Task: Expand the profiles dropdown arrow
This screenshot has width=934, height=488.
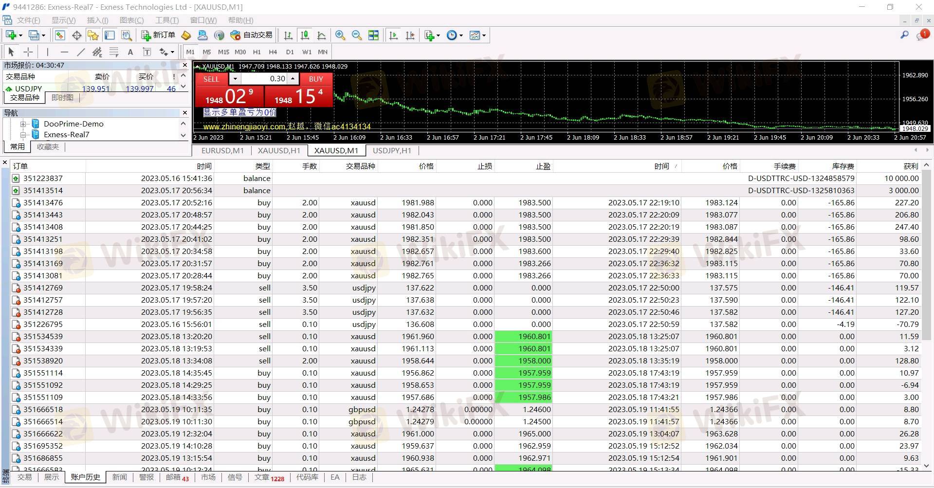Action: pos(43,36)
